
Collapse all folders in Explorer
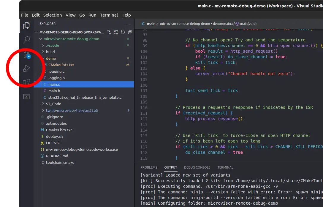coord(130,32)
